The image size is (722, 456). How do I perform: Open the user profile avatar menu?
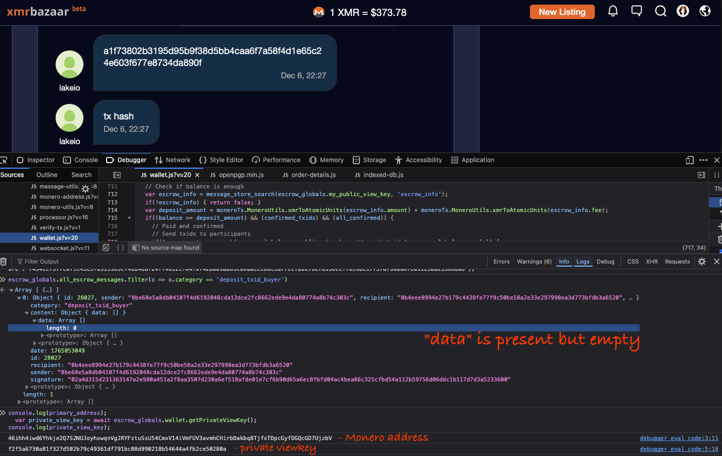tap(683, 11)
